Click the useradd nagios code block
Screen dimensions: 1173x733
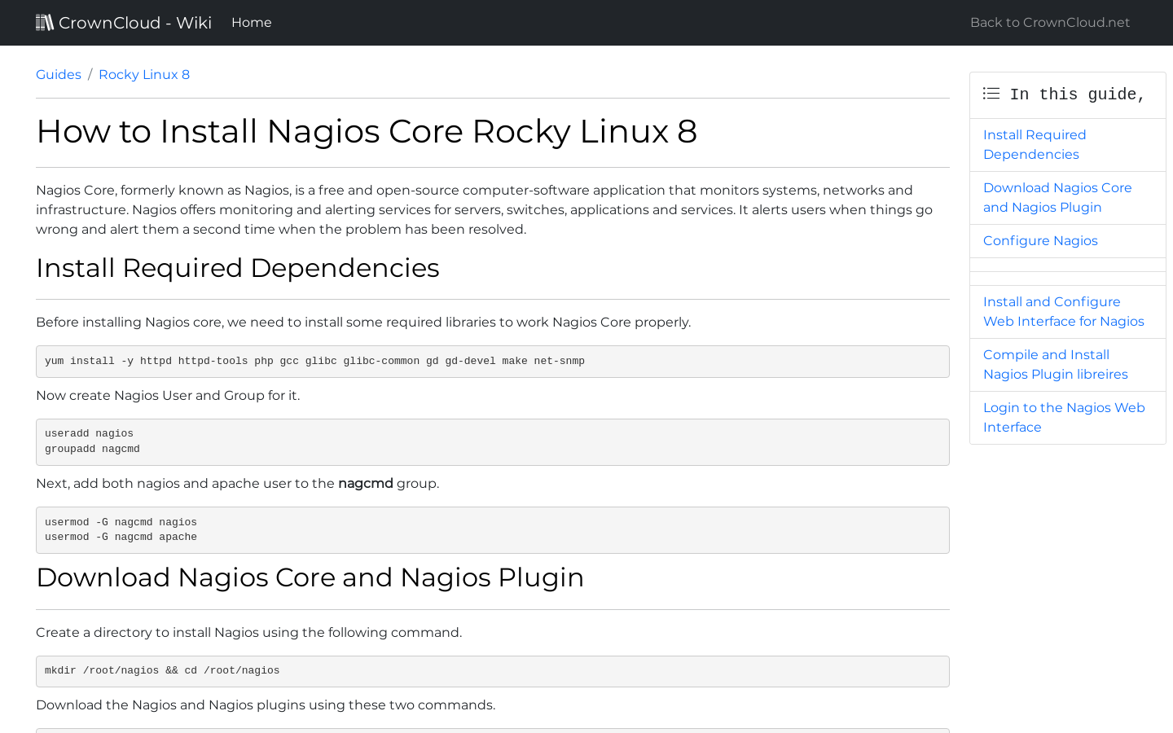492,441
